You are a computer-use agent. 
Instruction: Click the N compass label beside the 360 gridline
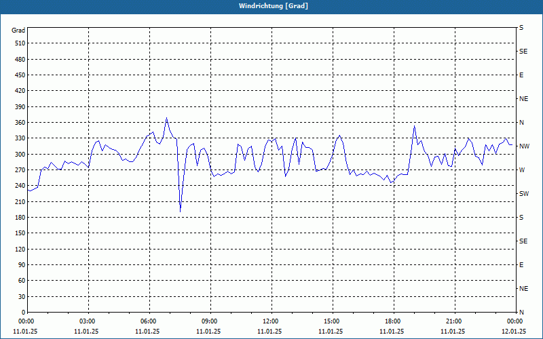(x=521, y=123)
